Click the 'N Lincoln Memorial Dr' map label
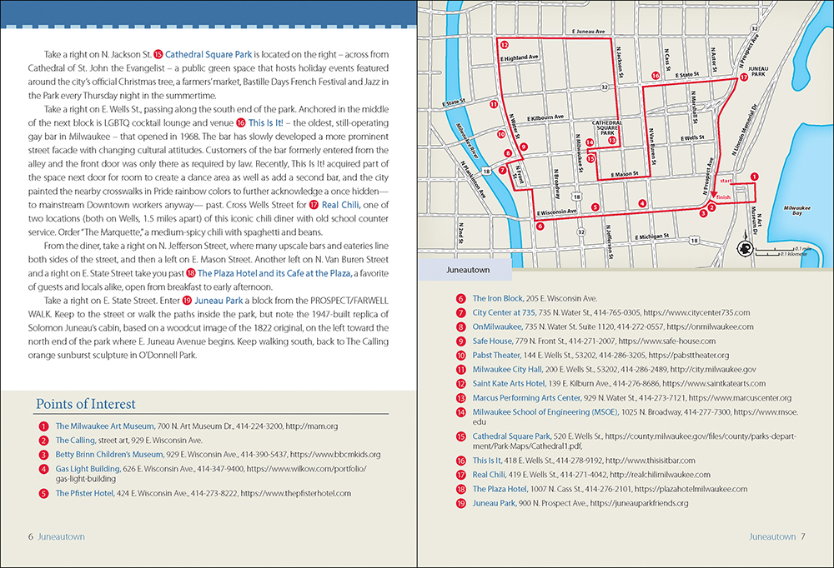Image resolution: width=834 pixels, height=568 pixels. tap(744, 130)
